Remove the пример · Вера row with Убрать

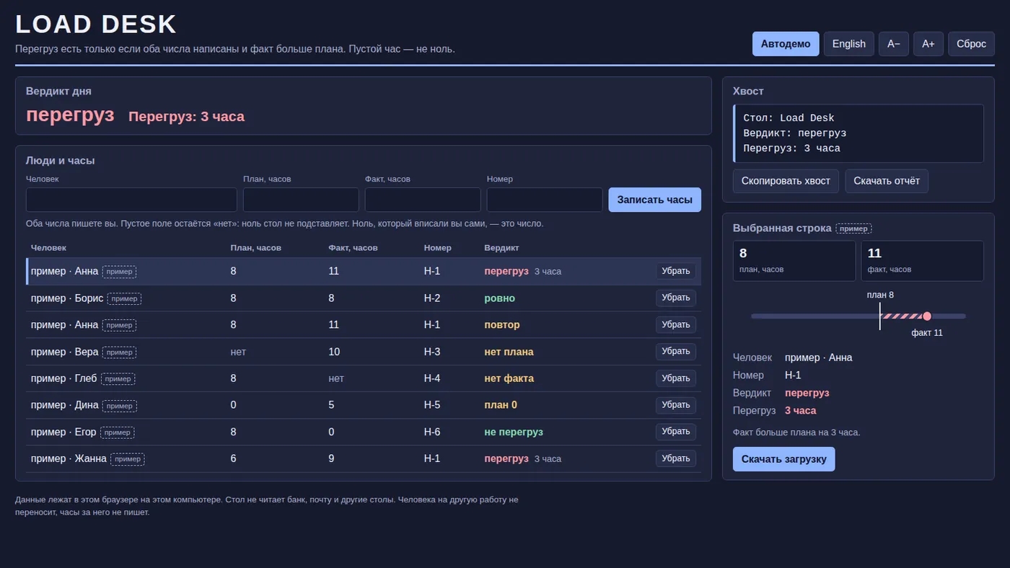pos(676,352)
